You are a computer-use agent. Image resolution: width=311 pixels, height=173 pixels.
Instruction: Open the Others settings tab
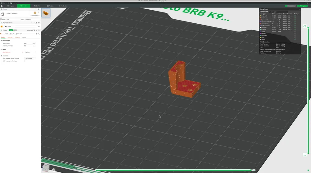(24, 37)
